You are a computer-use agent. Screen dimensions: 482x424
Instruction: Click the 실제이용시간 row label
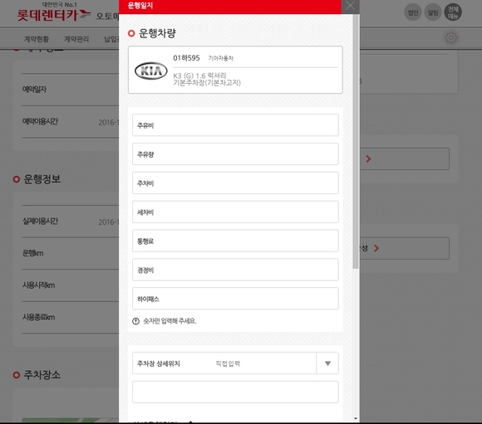[x=40, y=221]
